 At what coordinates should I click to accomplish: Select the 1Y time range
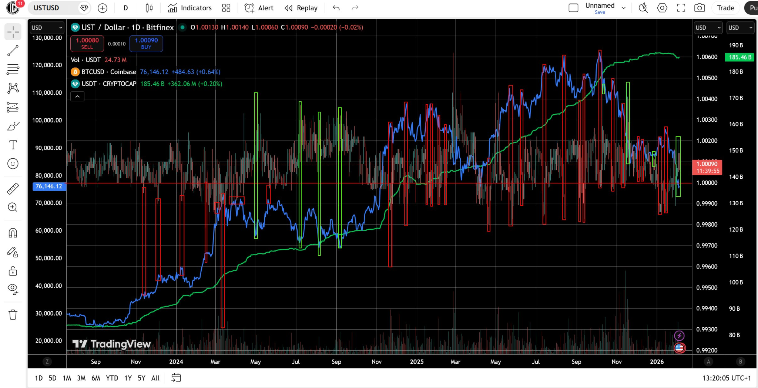[128, 378]
